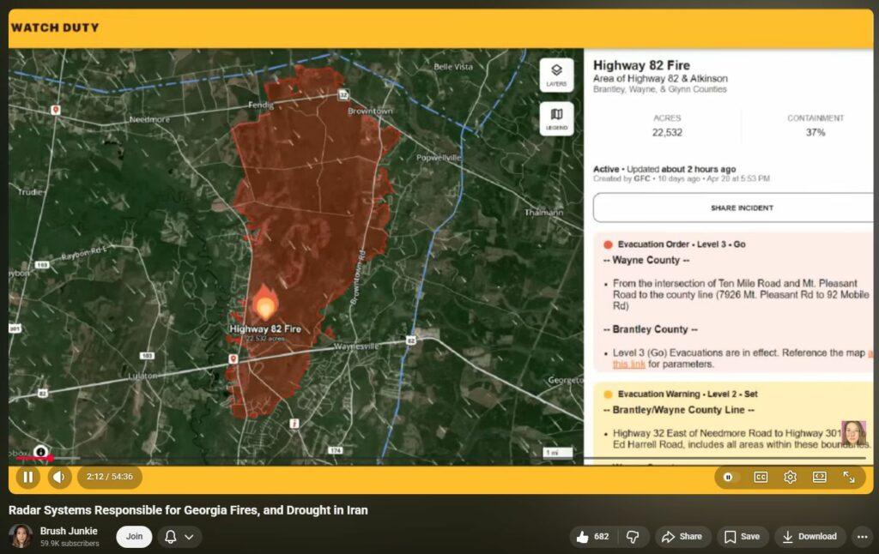Viewport: 879px width, 554px height.
Task: Open the Brush Junkie channel name
Action: [x=69, y=531]
